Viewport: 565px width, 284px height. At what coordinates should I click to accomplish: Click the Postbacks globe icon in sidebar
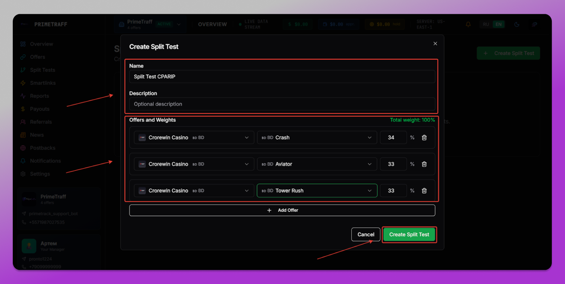[x=23, y=148]
